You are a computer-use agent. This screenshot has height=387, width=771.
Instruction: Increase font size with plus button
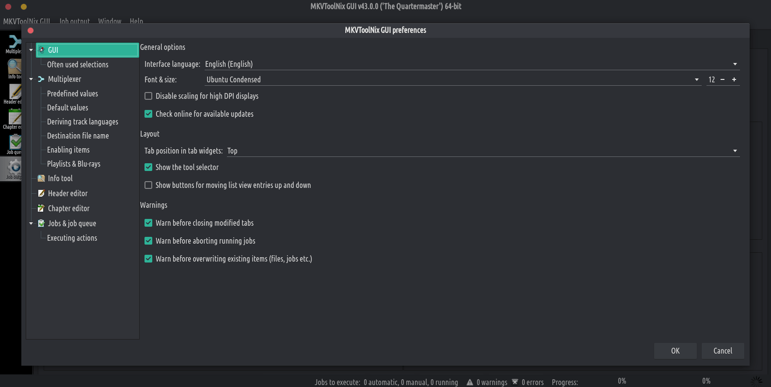coord(734,79)
